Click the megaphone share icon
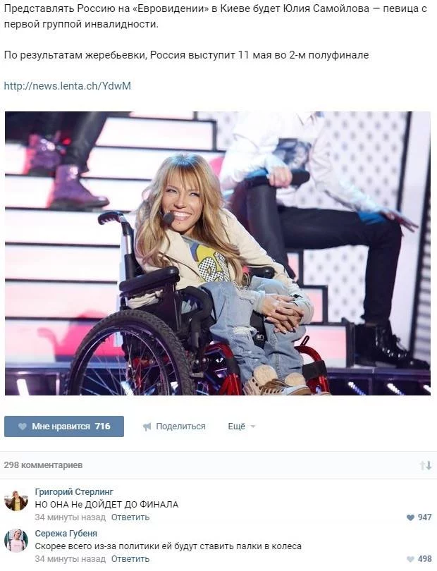Screen dimensions: 437x571 coord(147,426)
